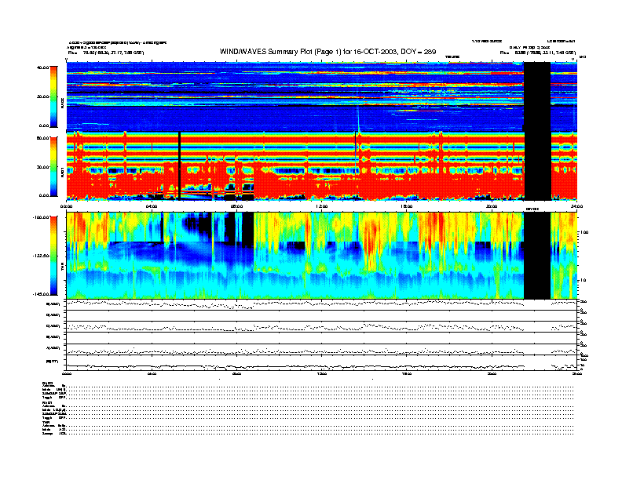This screenshot has width=622, height=480.
Task: Click the top-left Re position text line
Action: [105, 53]
